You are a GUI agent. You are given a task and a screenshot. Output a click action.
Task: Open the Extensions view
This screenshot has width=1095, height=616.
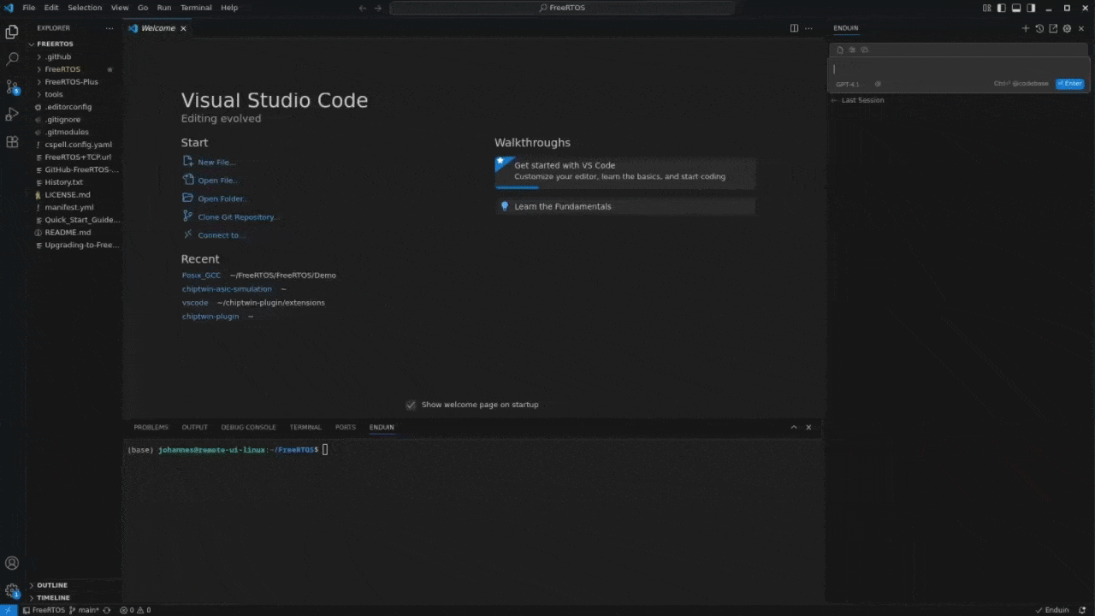pyautogui.click(x=12, y=141)
